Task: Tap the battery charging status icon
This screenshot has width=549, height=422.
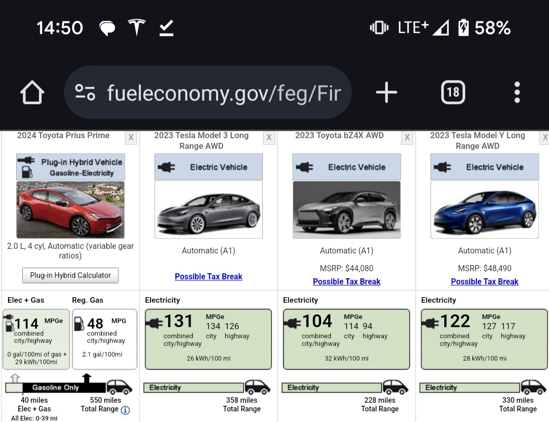Action: 463,27
